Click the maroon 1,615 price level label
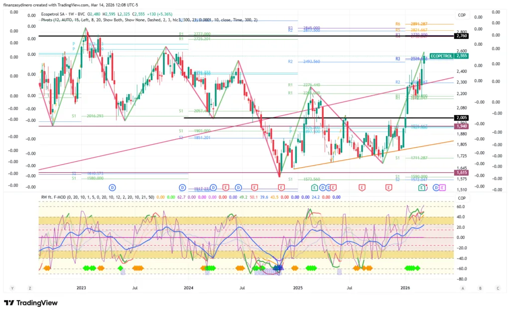The image size is (510, 313). click(x=461, y=172)
